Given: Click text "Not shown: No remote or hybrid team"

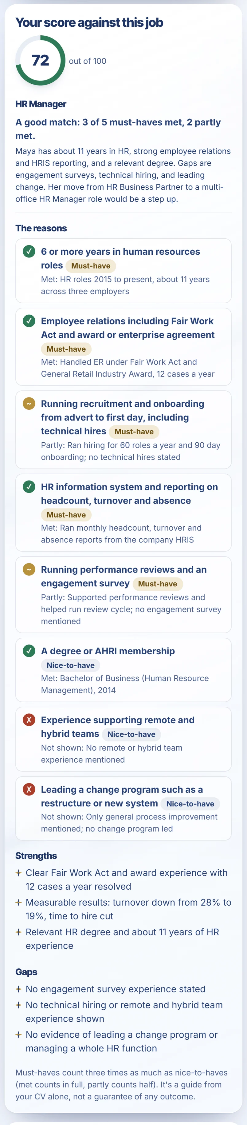Looking at the screenshot, I should coord(112,753).
